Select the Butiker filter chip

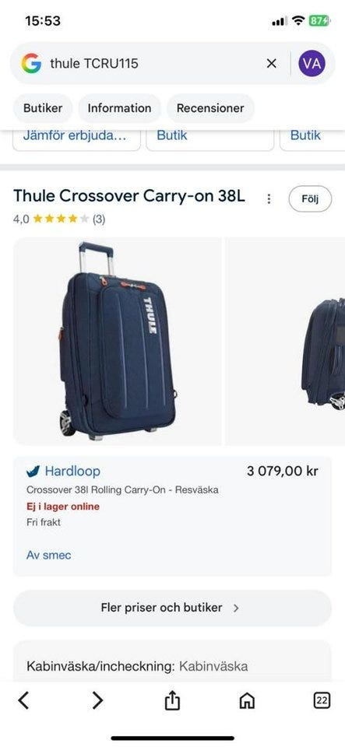point(43,108)
